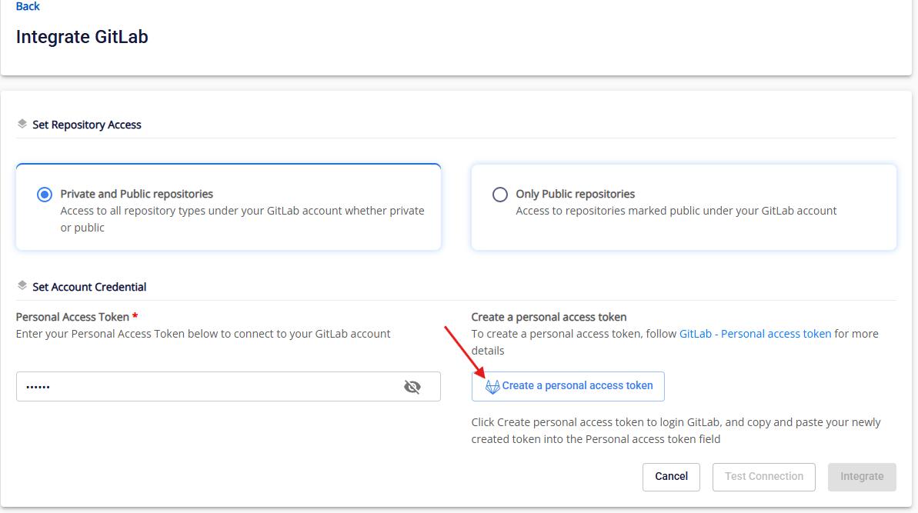Viewport: 918px width, 513px height.
Task: Click the Integrate button
Action: click(x=862, y=477)
